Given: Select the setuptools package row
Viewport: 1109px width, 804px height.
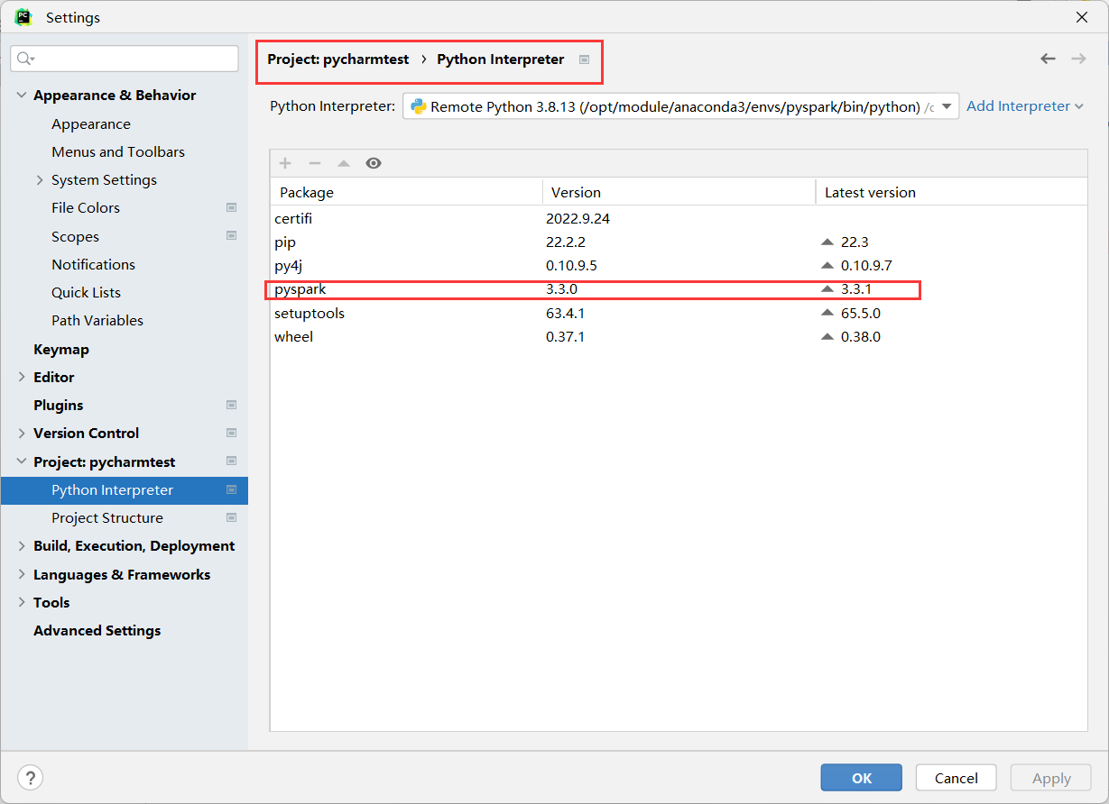Looking at the screenshot, I should [679, 314].
